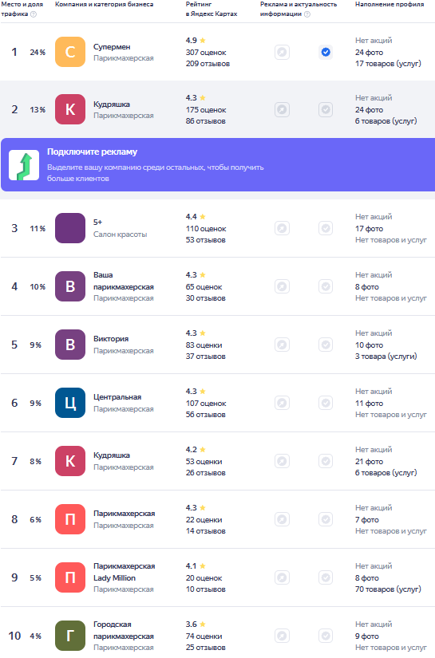Viewport: 435px width, 658px height.
Task: Click the gray verification checkmark for Кудряшка rank 2
Action: tap(326, 109)
